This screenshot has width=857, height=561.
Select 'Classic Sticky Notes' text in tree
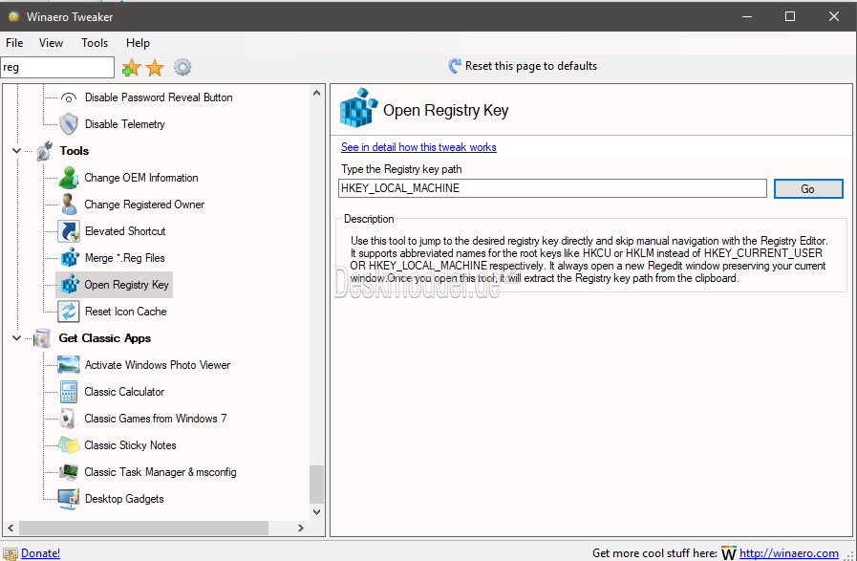(x=130, y=445)
